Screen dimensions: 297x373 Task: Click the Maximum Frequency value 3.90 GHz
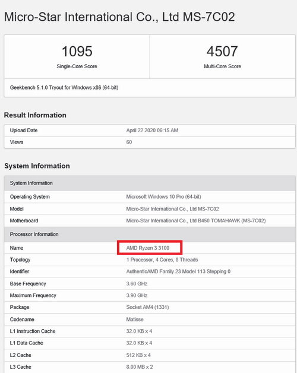pyautogui.click(x=137, y=295)
